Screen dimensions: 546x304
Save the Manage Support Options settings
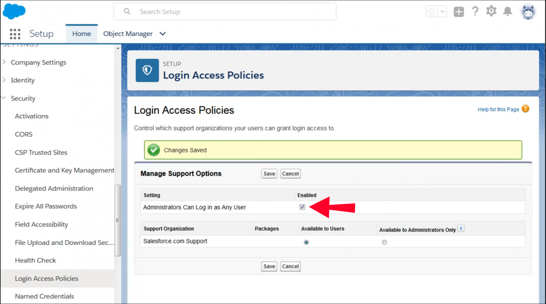[269, 173]
